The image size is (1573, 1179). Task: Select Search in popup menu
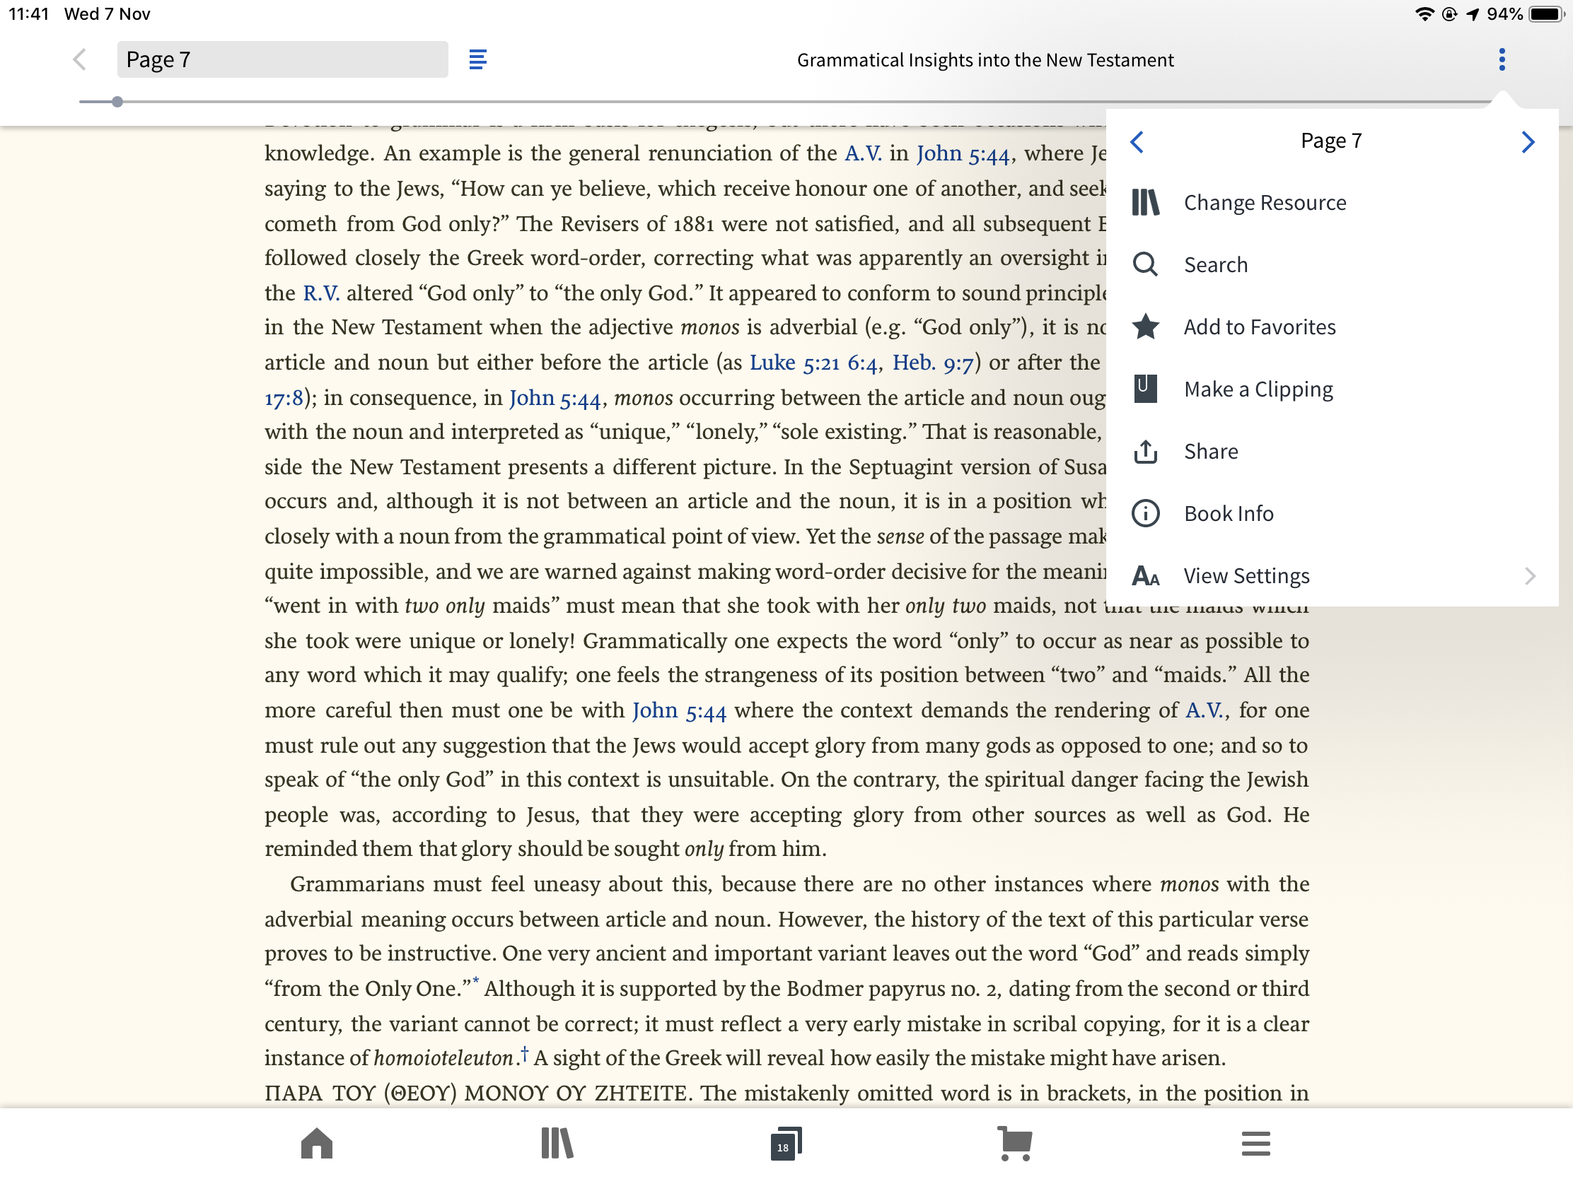point(1214,265)
